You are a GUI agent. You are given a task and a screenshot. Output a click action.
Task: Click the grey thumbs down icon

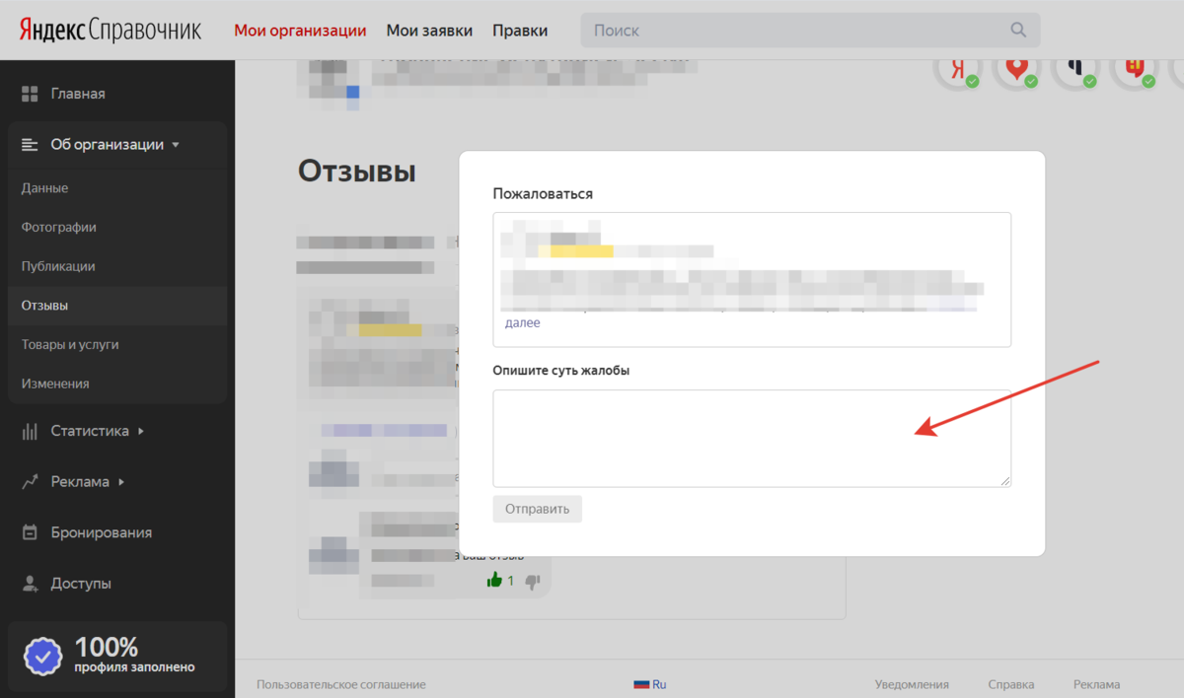[x=533, y=582]
